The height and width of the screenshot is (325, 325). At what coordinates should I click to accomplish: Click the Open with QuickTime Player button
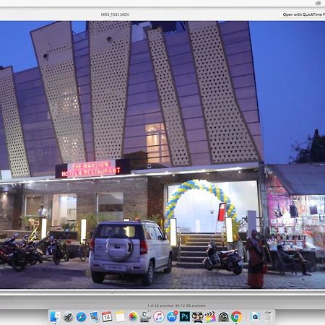pyautogui.click(x=303, y=14)
